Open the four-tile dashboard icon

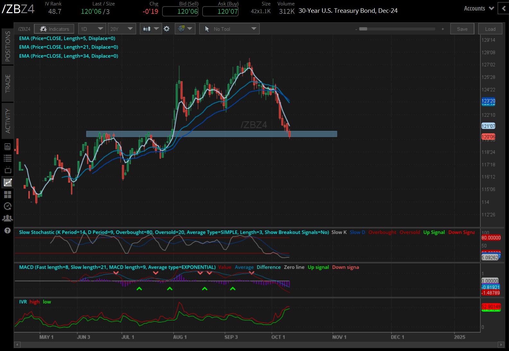(8, 195)
